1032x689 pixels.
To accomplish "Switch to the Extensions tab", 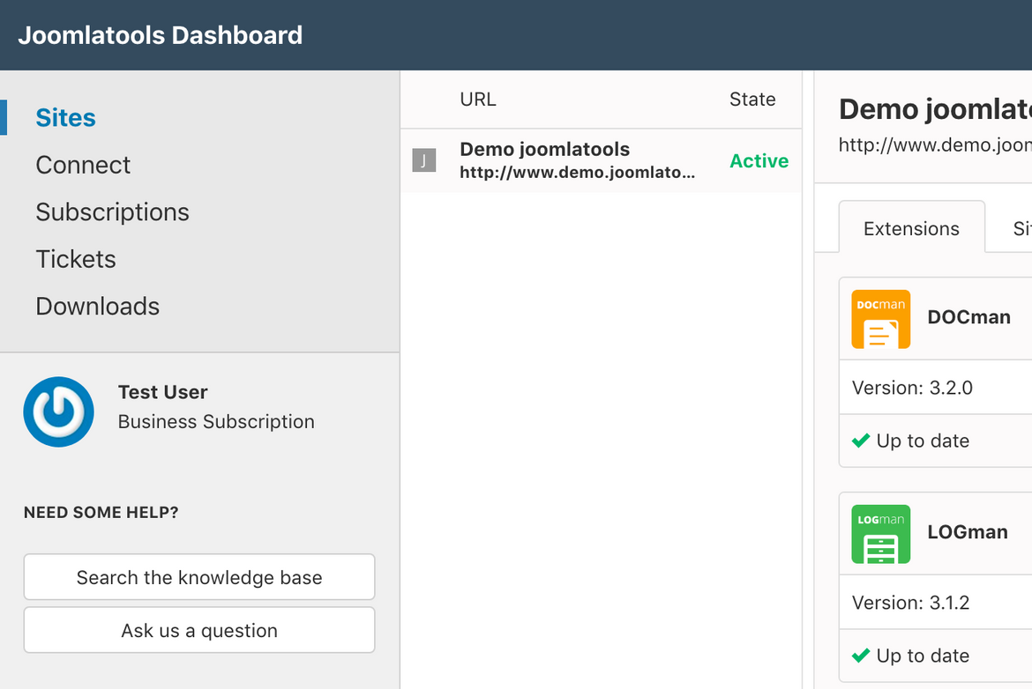I will 911,228.
